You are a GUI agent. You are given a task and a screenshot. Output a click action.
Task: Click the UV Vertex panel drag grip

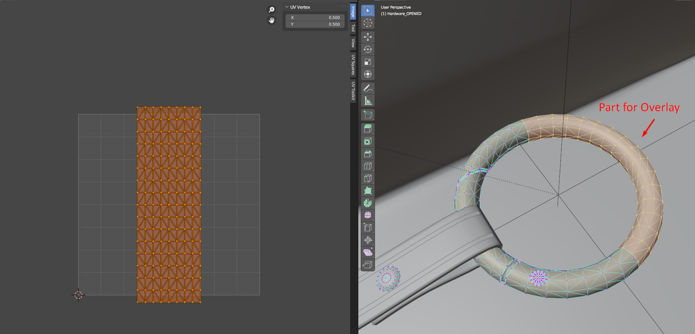[x=342, y=7]
